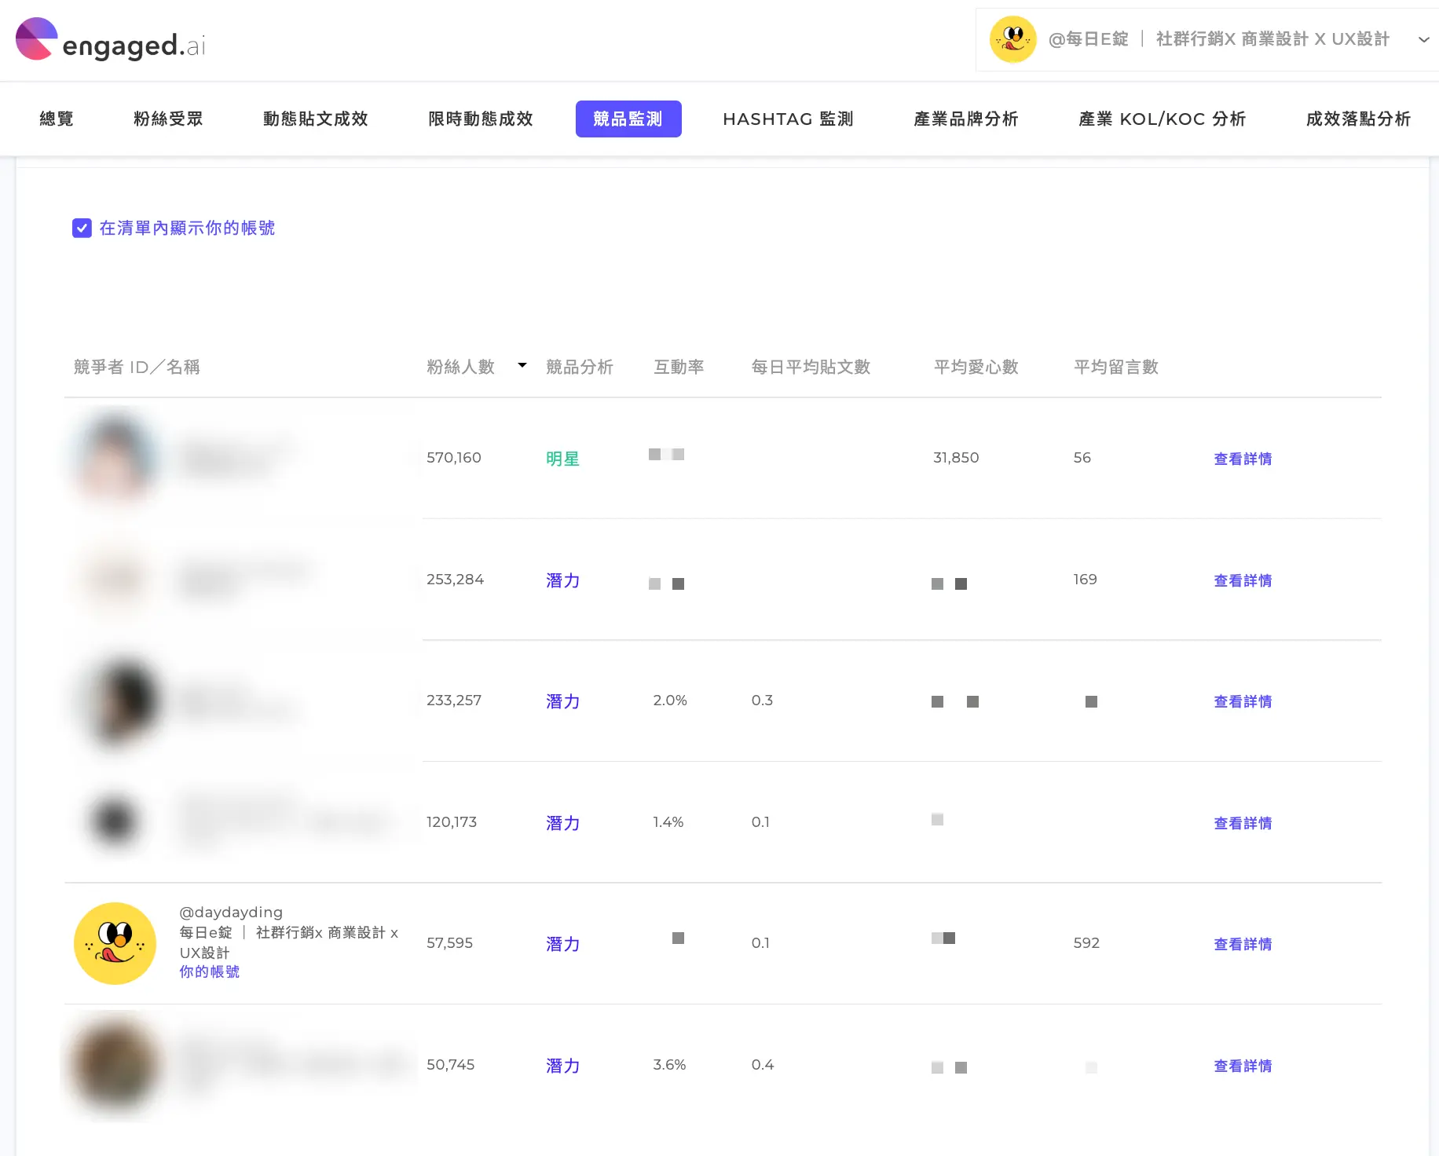This screenshot has height=1156, width=1439.
Task: Click the @daydayding account name
Action: click(x=231, y=912)
